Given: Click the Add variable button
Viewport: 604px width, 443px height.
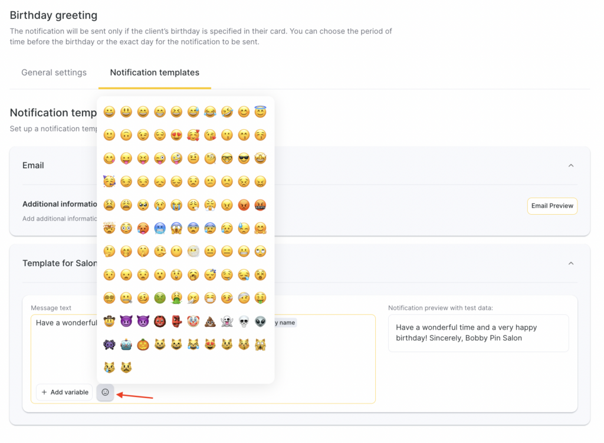Looking at the screenshot, I should point(64,392).
